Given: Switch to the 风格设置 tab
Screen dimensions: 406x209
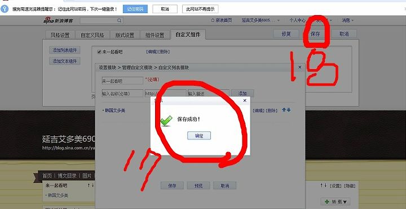Looking at the screenshot, I should (60, 35).
